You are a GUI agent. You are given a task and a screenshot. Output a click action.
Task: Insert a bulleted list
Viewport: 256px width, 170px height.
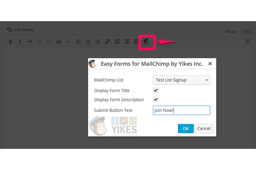[40, 42]
